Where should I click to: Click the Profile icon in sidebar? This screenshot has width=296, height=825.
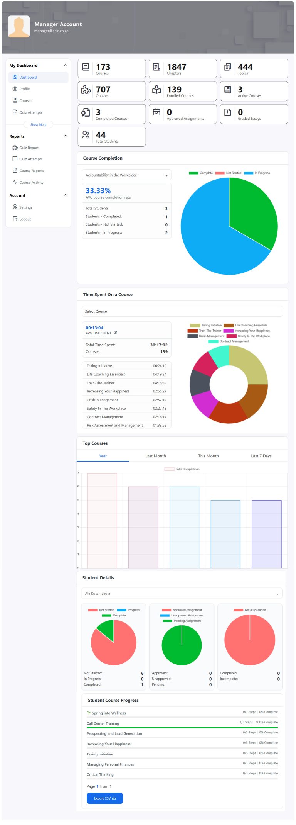[15, 89]
